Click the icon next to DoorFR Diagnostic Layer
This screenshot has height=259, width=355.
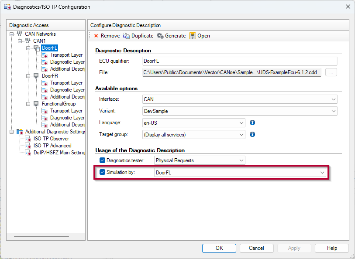click(45, 90)
